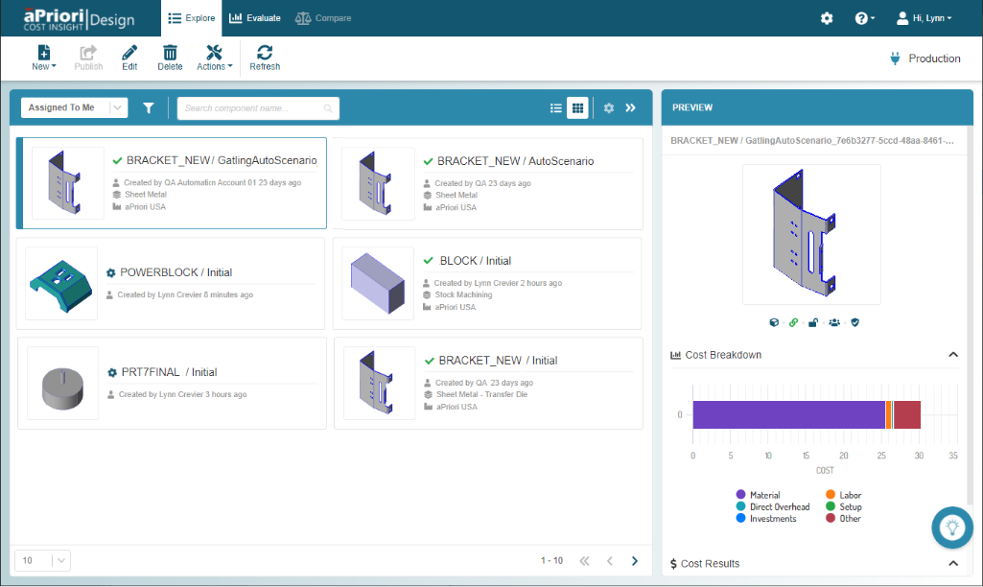The width and height of the screenshot is (983, 587).
Task: Open the New menu button
Action: pos(44,58)
